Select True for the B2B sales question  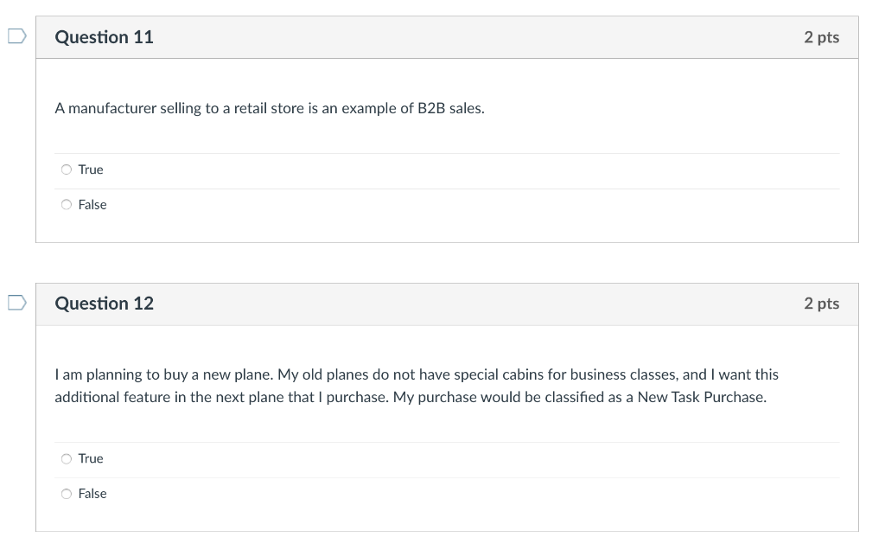[x=67, y=169]
